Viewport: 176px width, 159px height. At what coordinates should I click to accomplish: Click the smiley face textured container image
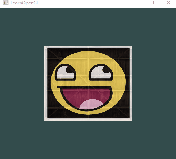click(x=88, y=83)
